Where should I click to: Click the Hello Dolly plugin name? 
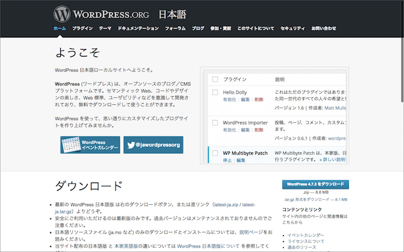tap(235, 92)
